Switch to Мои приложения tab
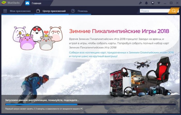 [17, 11]
